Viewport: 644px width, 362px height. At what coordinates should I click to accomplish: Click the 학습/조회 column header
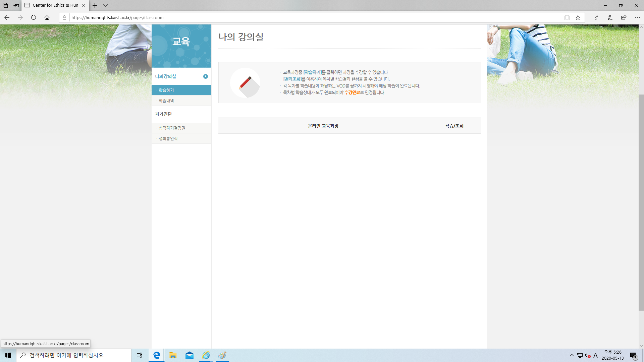click(454, 126)
